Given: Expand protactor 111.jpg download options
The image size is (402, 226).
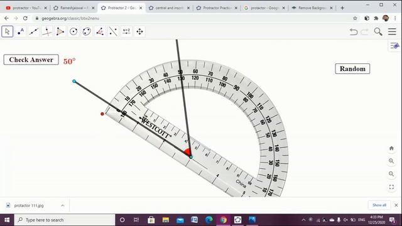Looking at the screenshot, I should coord(63,205).
